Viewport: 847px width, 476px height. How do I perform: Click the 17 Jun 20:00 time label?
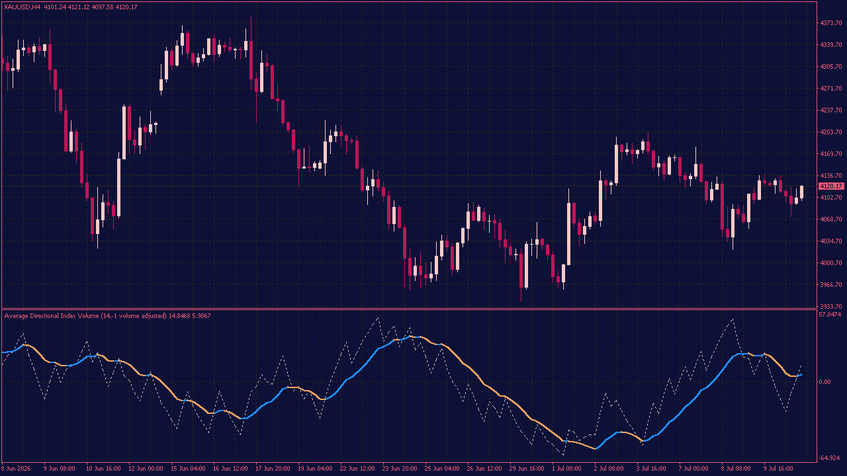272,469
